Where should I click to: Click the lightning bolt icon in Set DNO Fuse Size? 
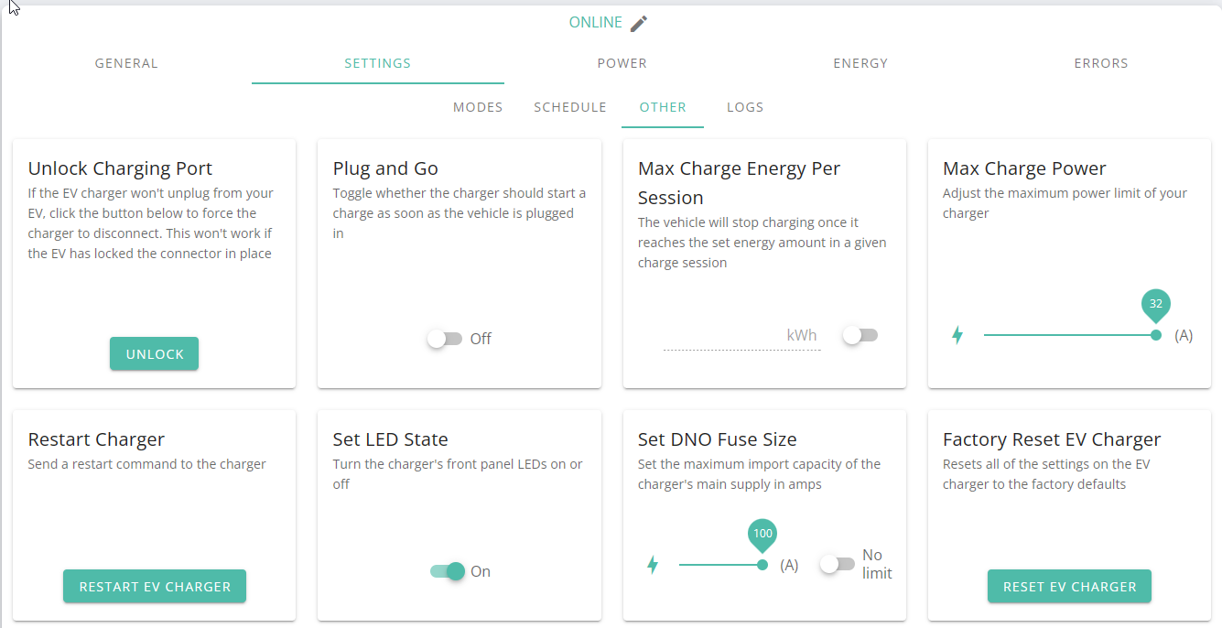pyautogui.click(x=653, y=565)
